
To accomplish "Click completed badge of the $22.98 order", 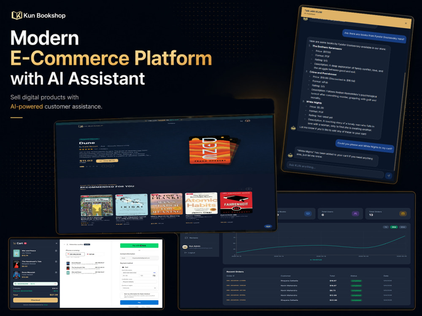I will [356, 300].
